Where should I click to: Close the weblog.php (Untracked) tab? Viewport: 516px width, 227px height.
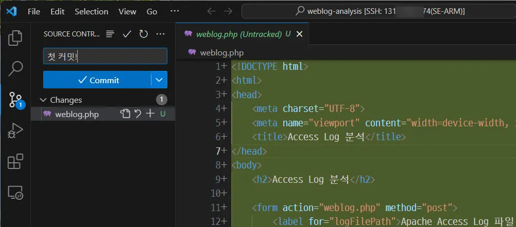(299, 34)
